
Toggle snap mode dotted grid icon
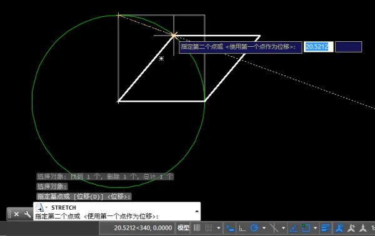(209, 228)
